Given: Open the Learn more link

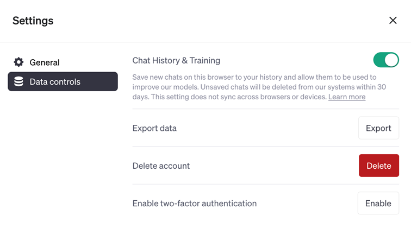Looking at the screenshot, I should tap(347, 97).
